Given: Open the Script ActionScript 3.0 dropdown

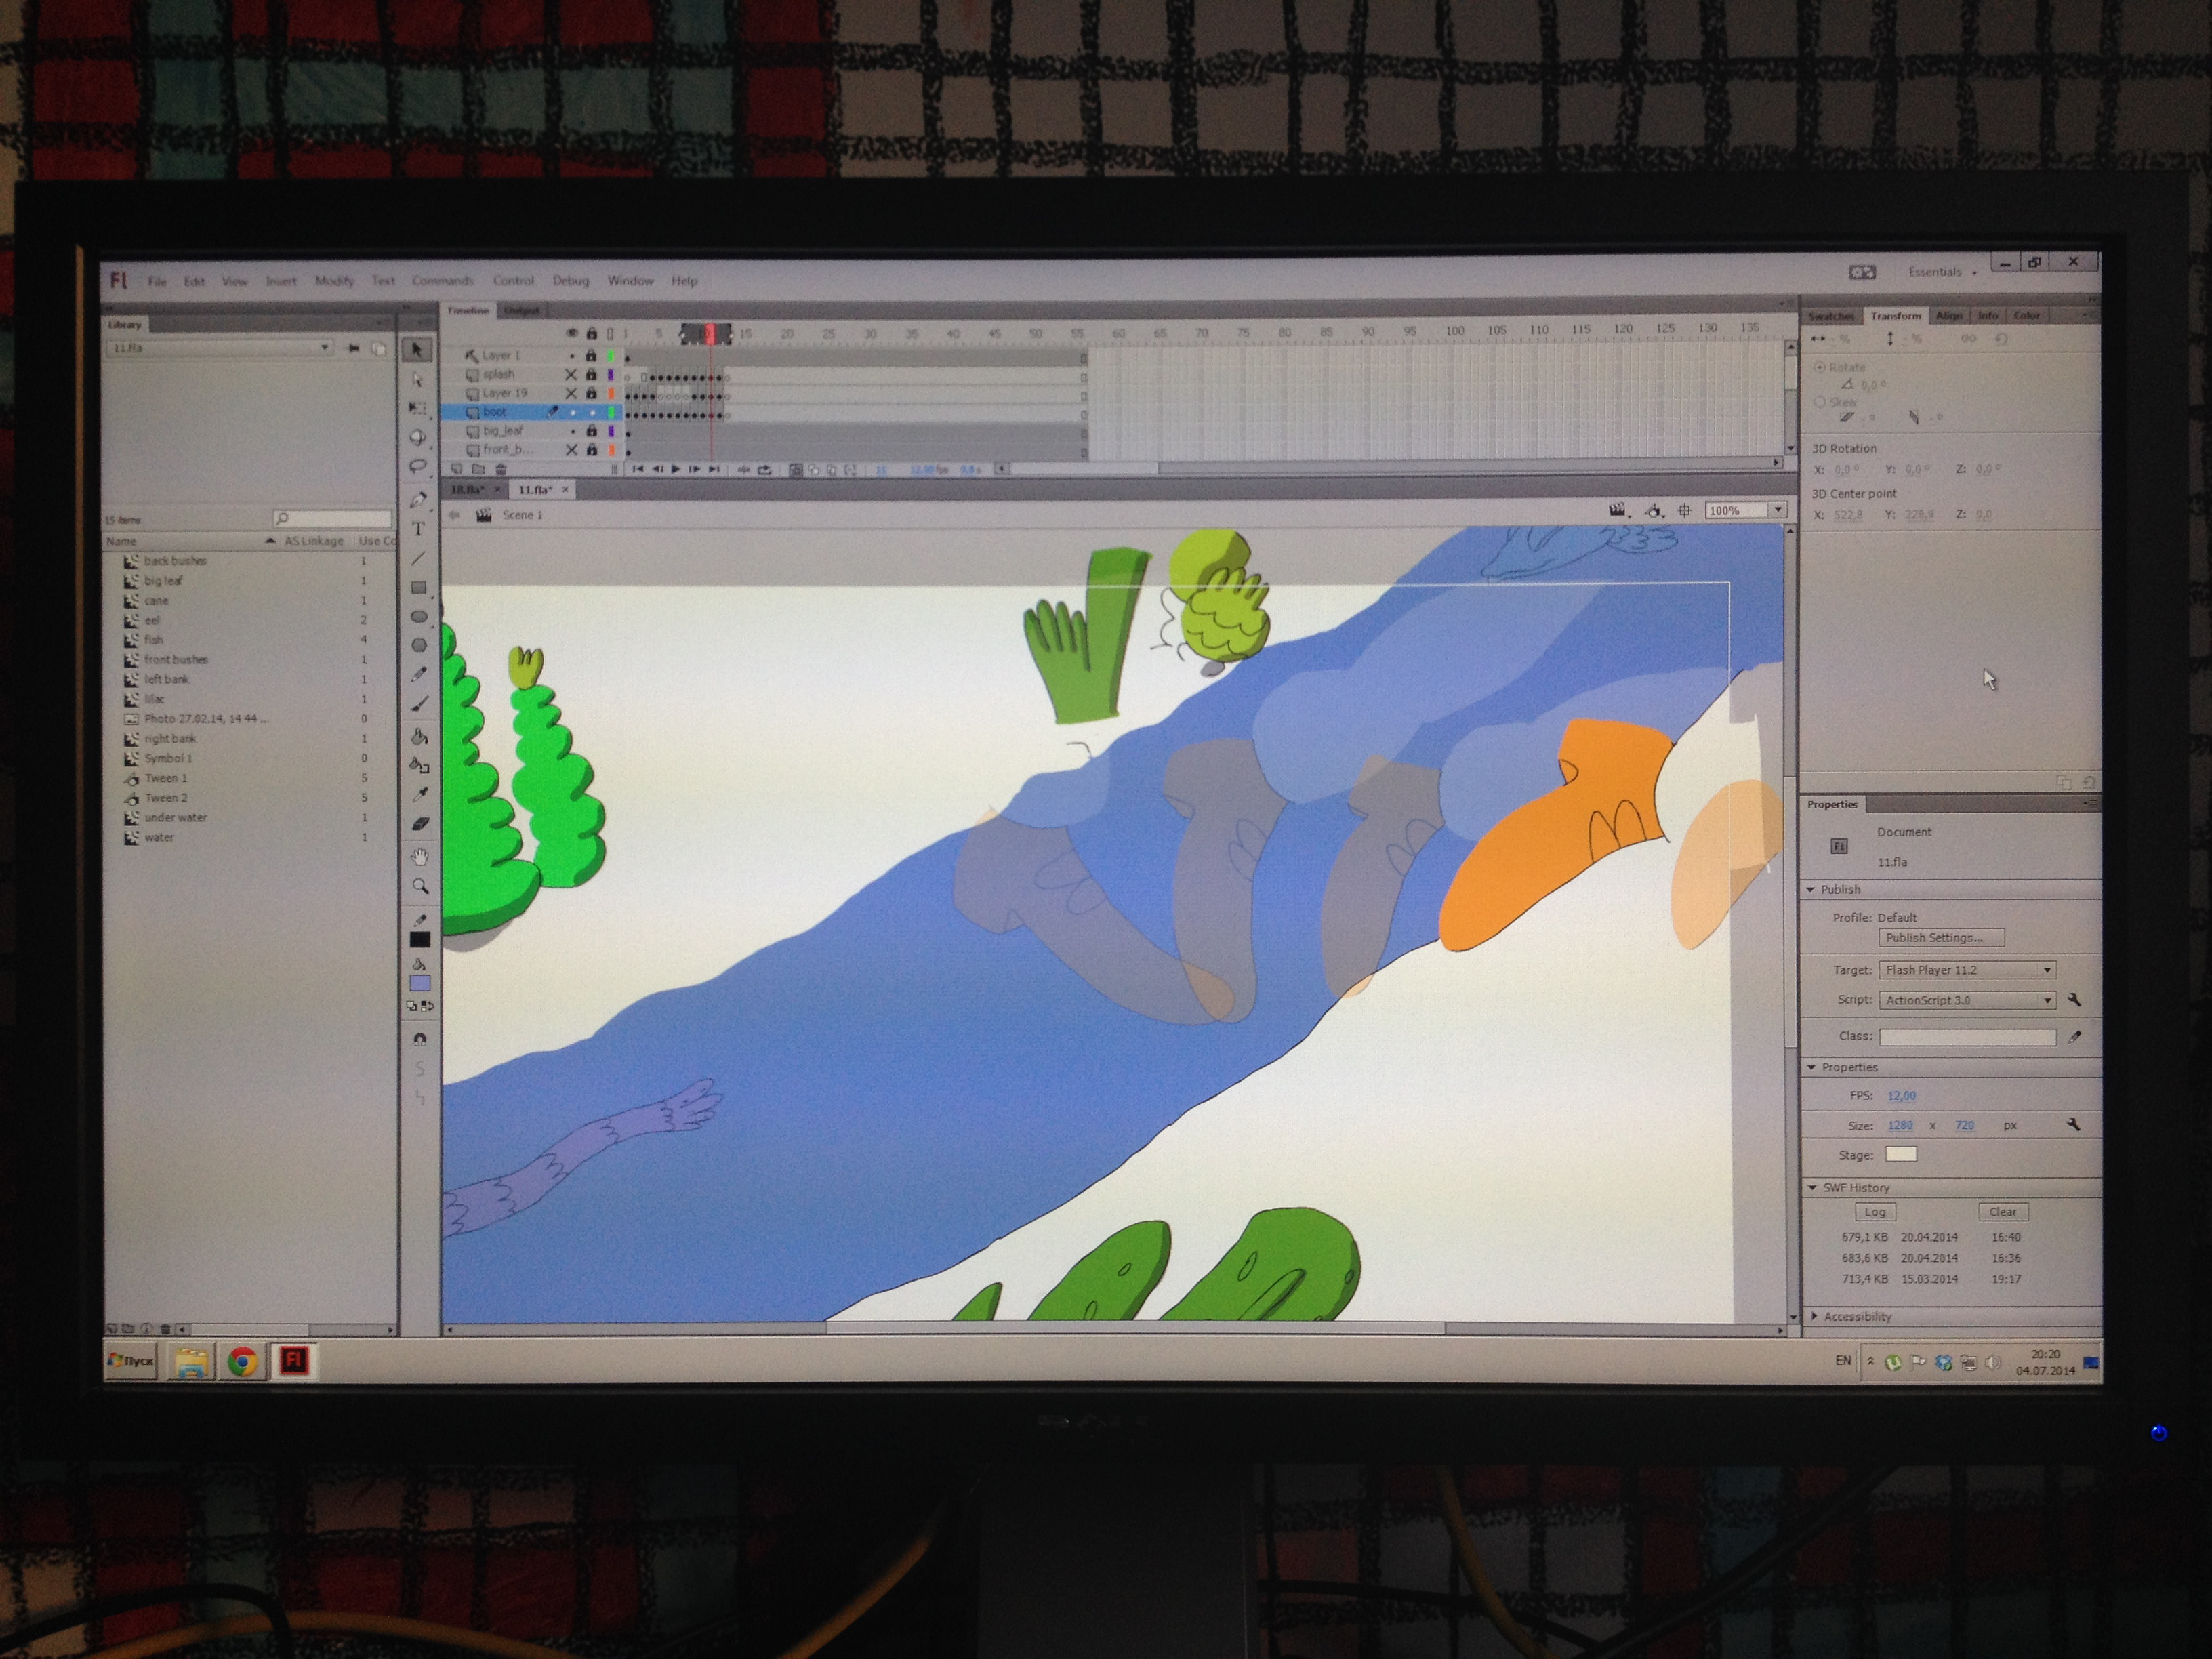Looking at the screenshot, I should point(1967,999).
